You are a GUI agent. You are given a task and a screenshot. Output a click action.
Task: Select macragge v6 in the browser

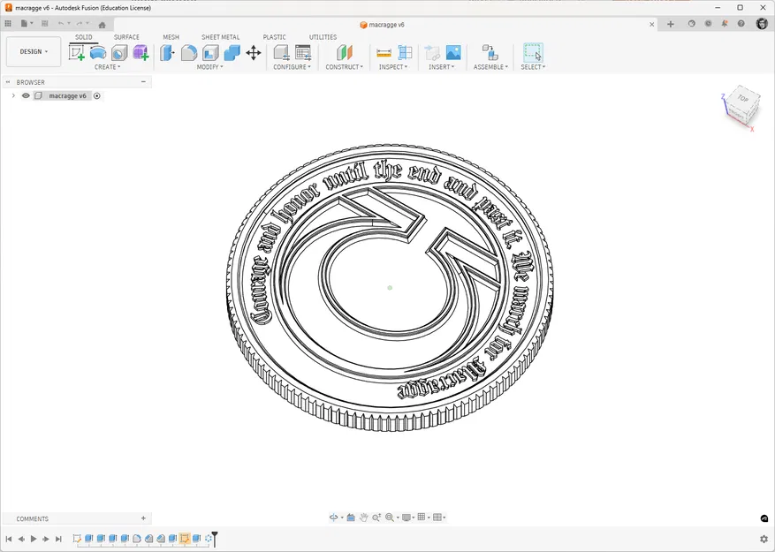[67, 96]
